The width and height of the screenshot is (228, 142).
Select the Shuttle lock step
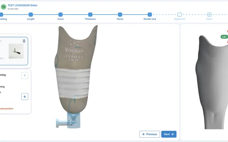150,15
